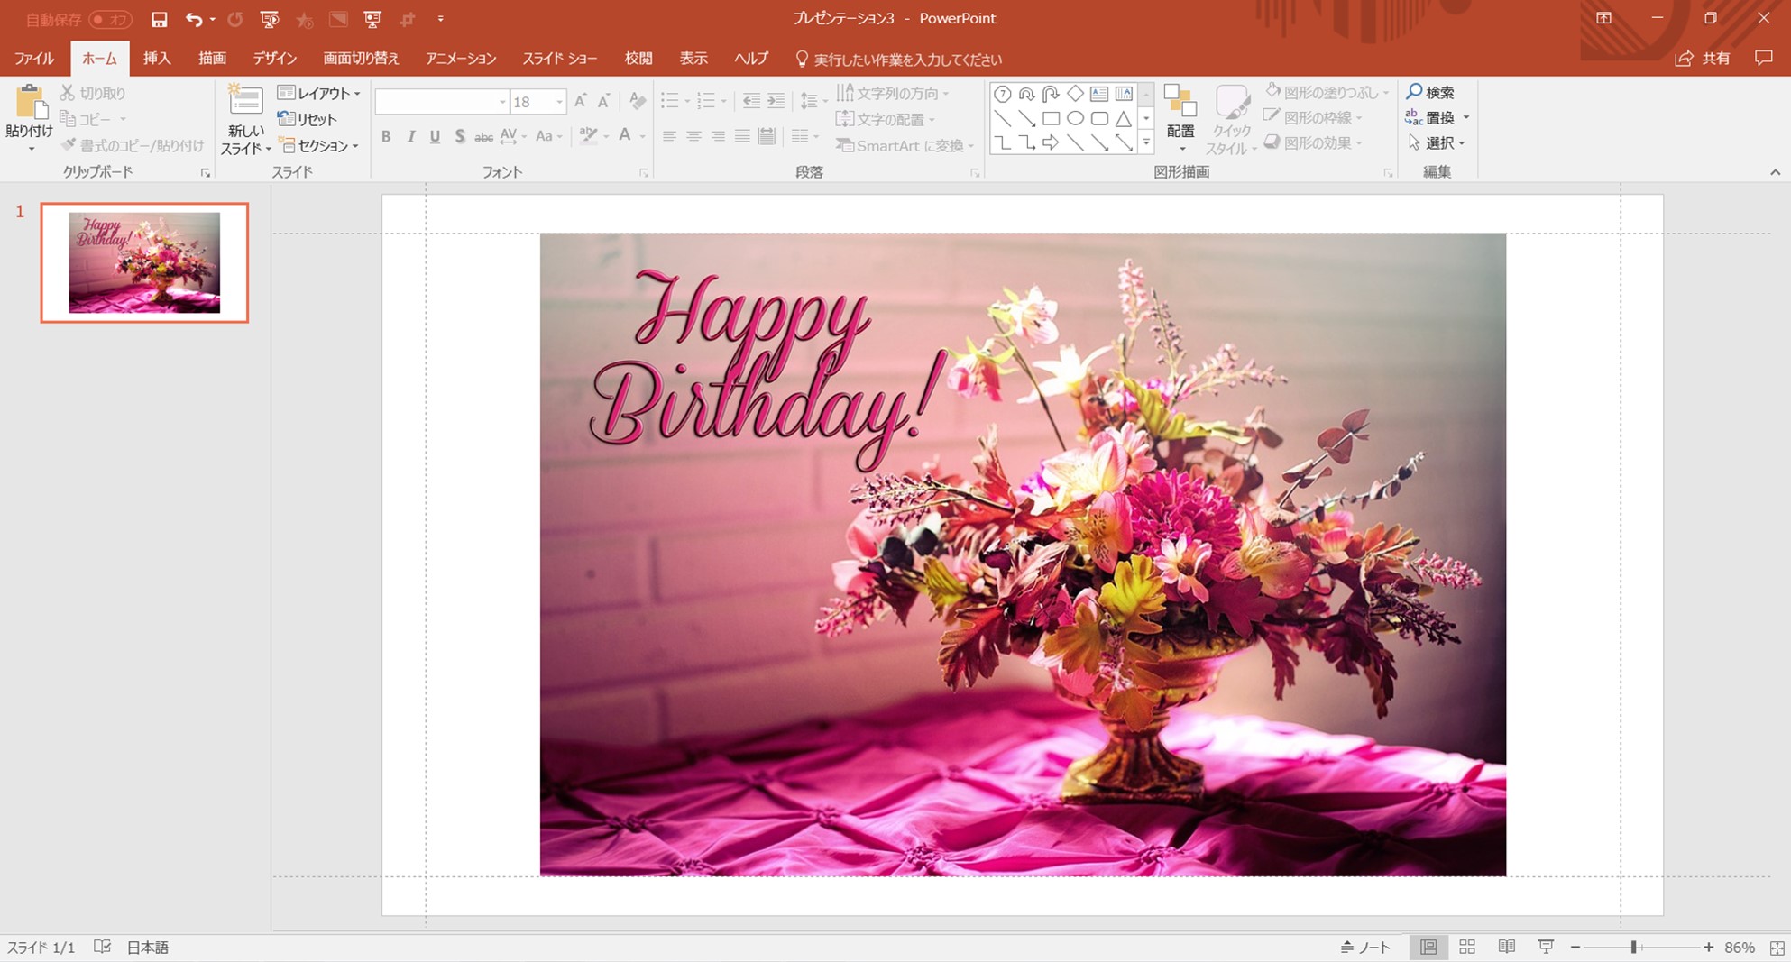Switch to the Animations (アニメーション) tab
The width and height of the screenshot is (1791, 962).
[461, 59]
